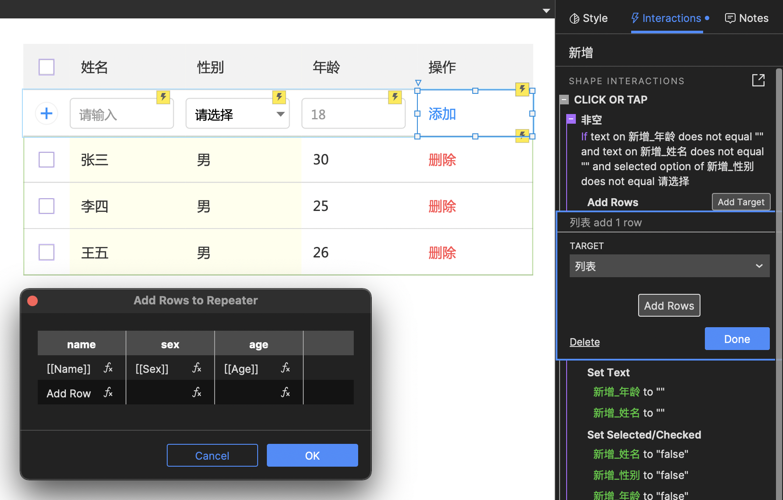Click the 操作 column header
Image resolution: width=783 pixels, height=500 pixels.
(x=442, y=67)
